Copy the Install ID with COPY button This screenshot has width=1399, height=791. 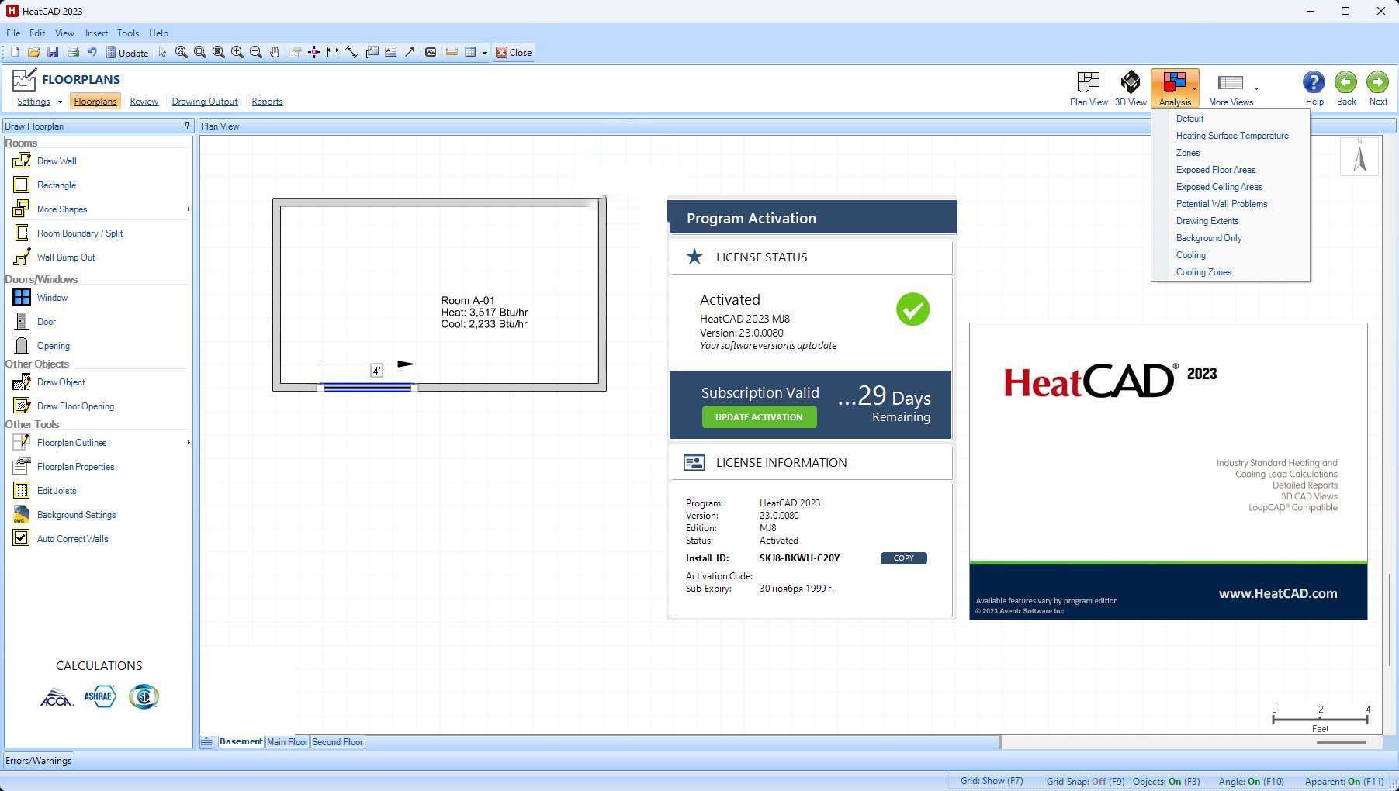click(902, 558)
